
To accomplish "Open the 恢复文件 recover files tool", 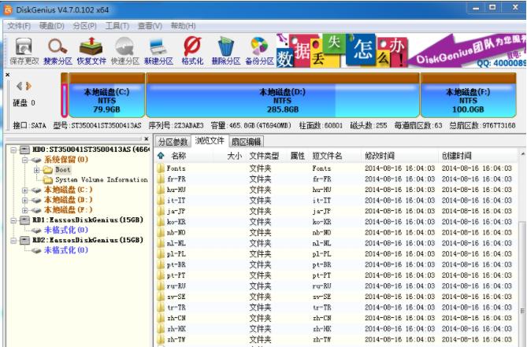I will click(91, 51).
